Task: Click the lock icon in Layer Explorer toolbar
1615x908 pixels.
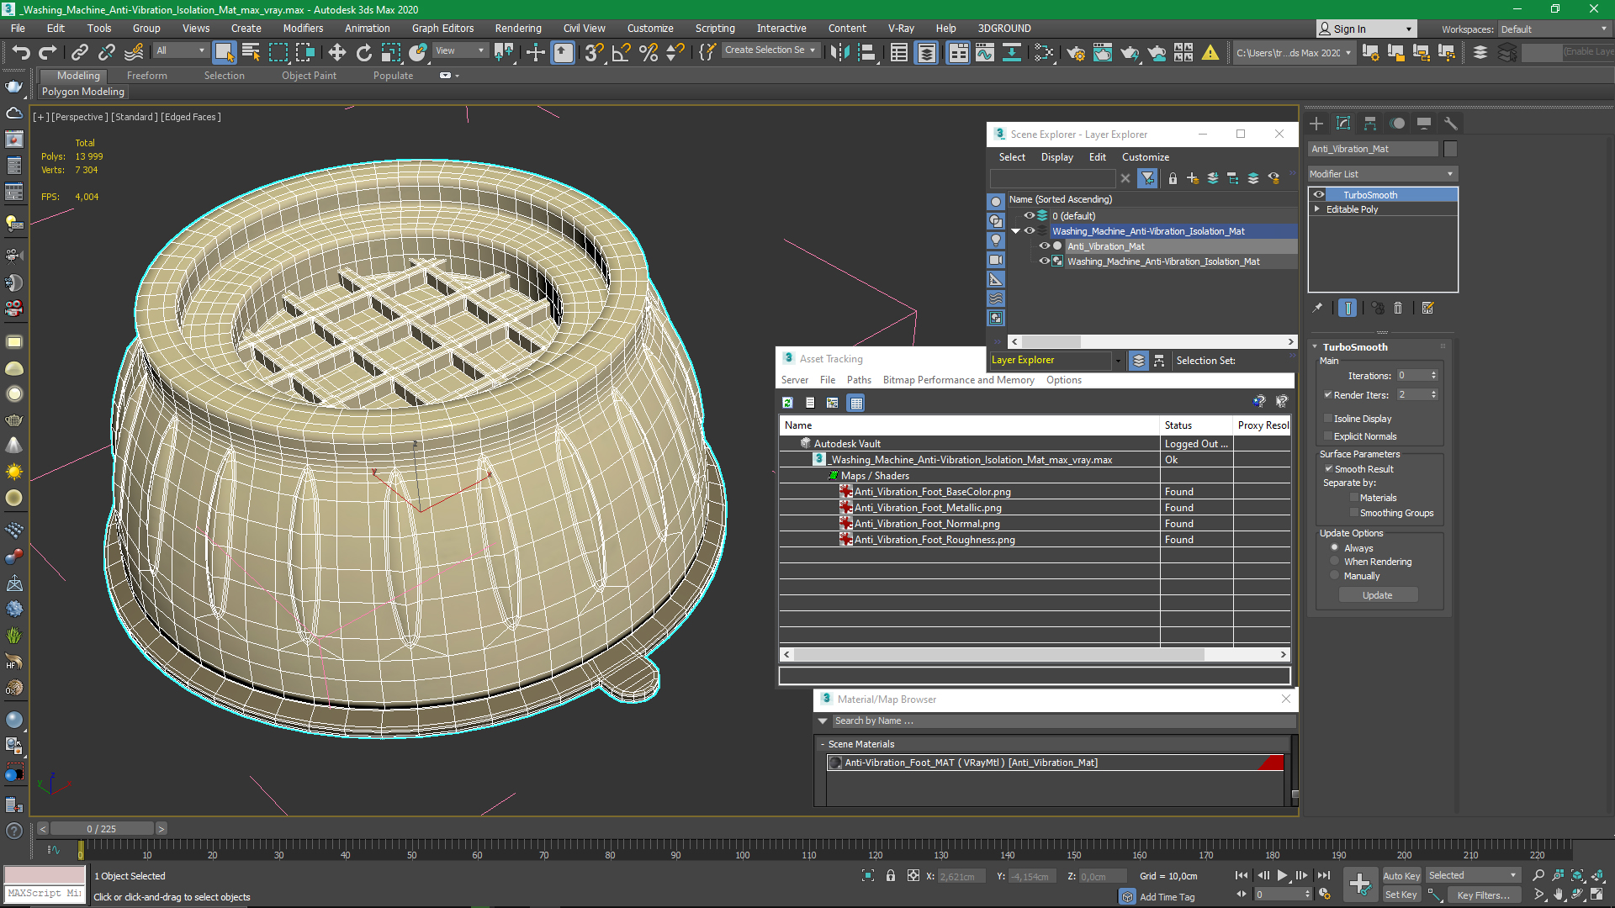Action: pos(1173,178)
